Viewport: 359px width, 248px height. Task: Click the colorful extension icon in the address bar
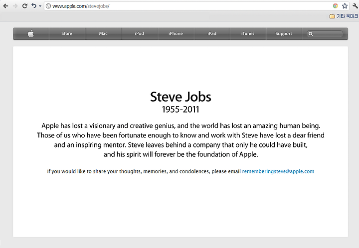coord(336,6)
